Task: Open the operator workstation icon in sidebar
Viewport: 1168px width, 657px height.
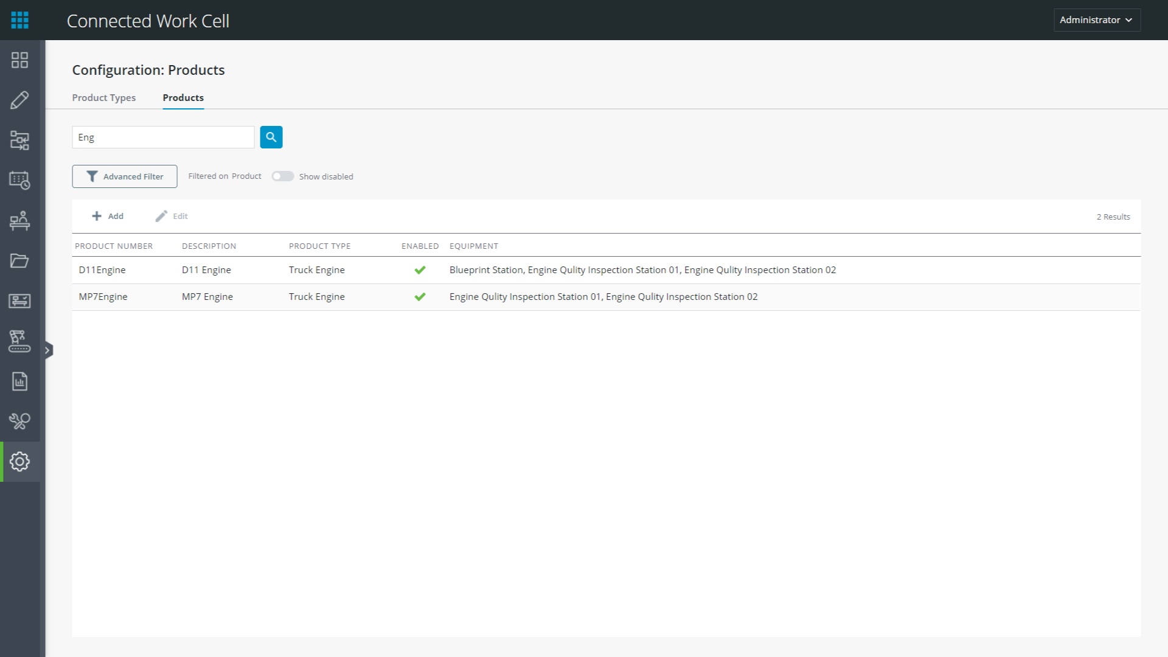Action: click(19, 220)
